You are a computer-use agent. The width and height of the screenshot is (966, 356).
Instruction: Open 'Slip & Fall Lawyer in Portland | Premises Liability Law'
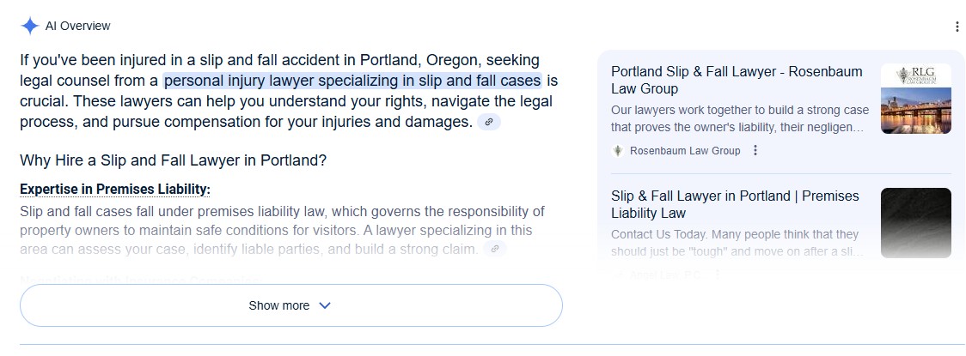735,205
